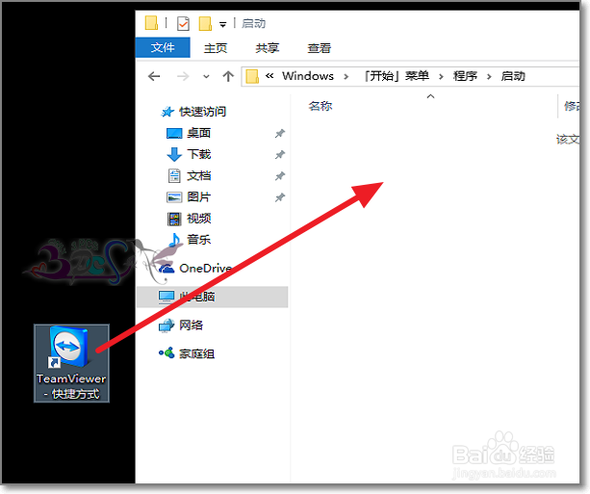Viewport: 590px width, 494px height.
Task: Click the new folder quick access icon
Action: point(205,24)
